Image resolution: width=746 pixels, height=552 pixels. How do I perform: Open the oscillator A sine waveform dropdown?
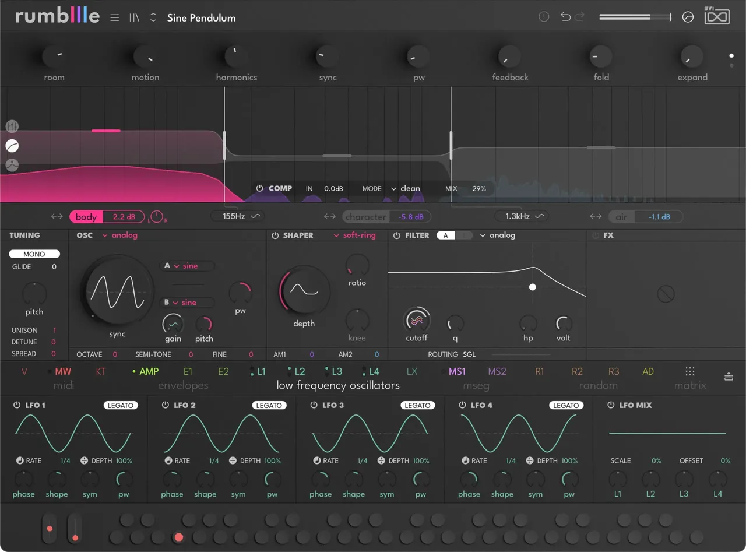tap(187, 266)
